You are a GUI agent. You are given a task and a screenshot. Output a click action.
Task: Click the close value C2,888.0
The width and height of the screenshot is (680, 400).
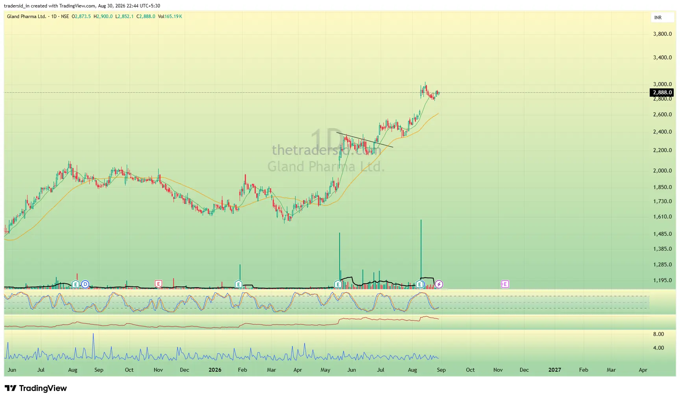click(146, 17)
